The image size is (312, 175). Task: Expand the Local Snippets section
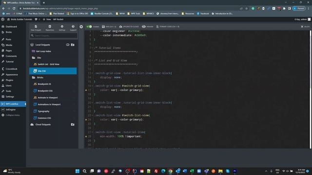(42, 45)
